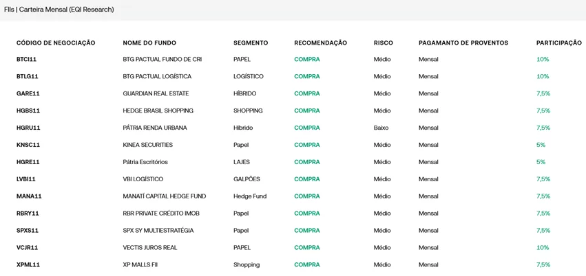Select the KNSC11 ticker

tap(28, 145)
